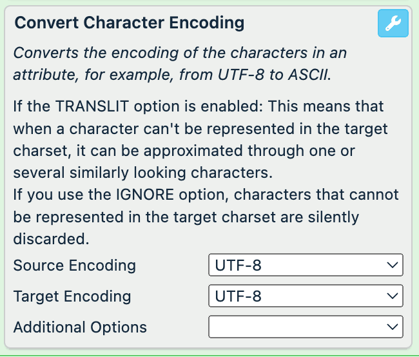The width and height of the screenshot is (419, 357).
Task: Open the Target Encoding dropdown
Action: coord(306,296)
